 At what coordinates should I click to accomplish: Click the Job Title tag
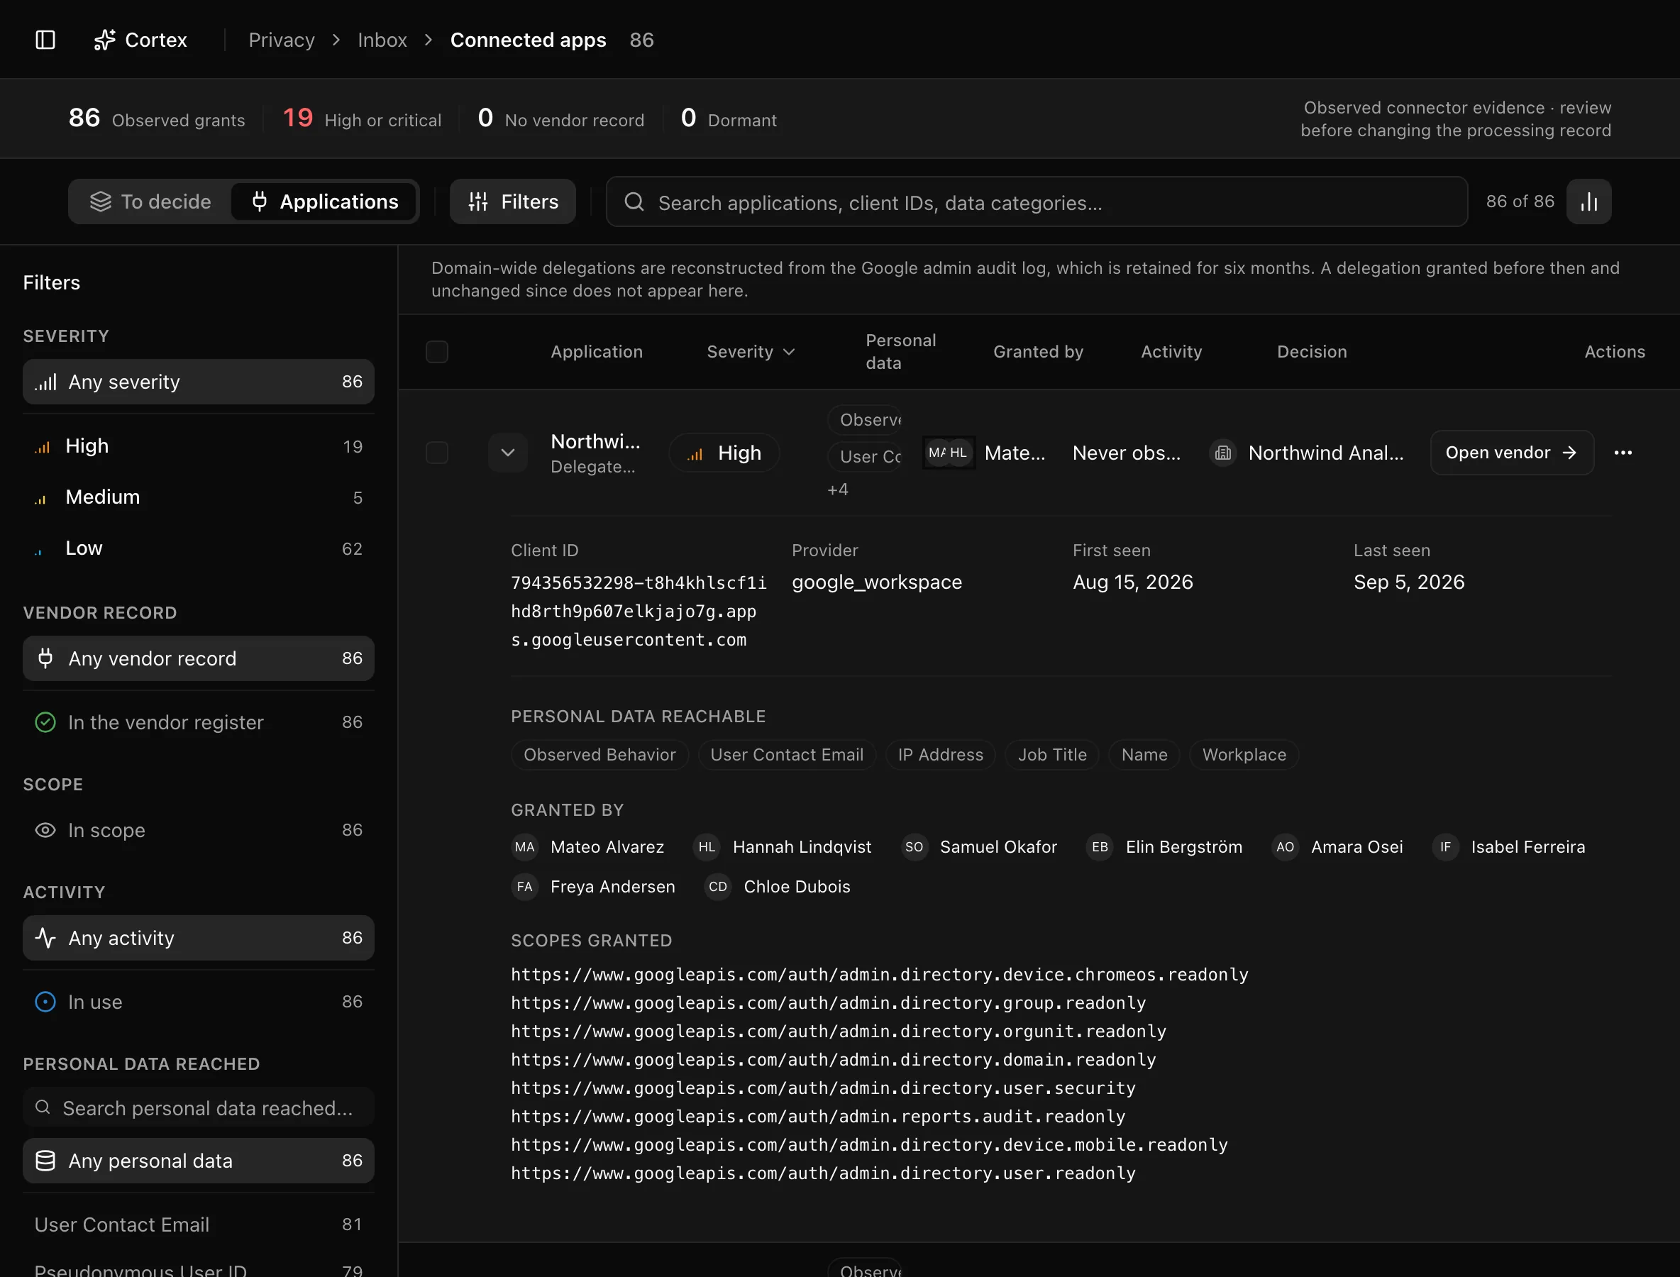point(1052,755)
